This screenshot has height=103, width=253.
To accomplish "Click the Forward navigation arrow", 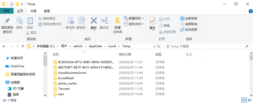I will pyautogui.click(x=12, y=46).
